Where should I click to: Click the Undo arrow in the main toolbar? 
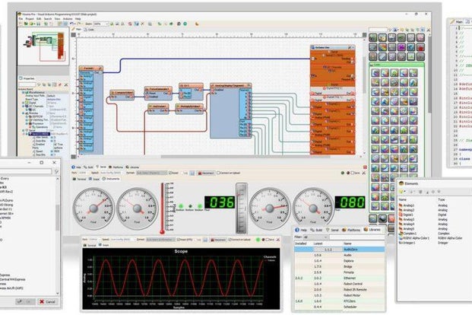coord(72,24)
